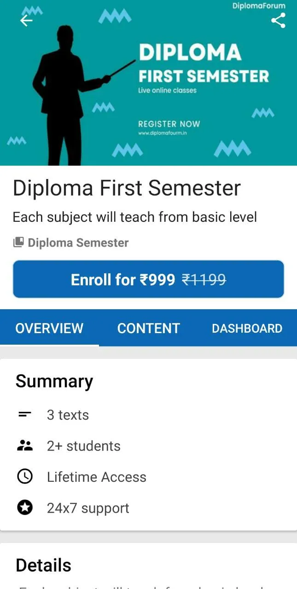Tap the back arrow icon
297x589 pixels.
(x=26, y=20)
